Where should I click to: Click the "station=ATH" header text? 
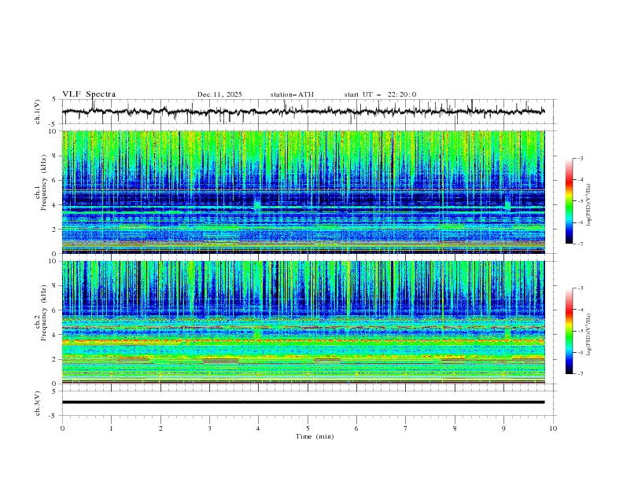tap(292, 94)
